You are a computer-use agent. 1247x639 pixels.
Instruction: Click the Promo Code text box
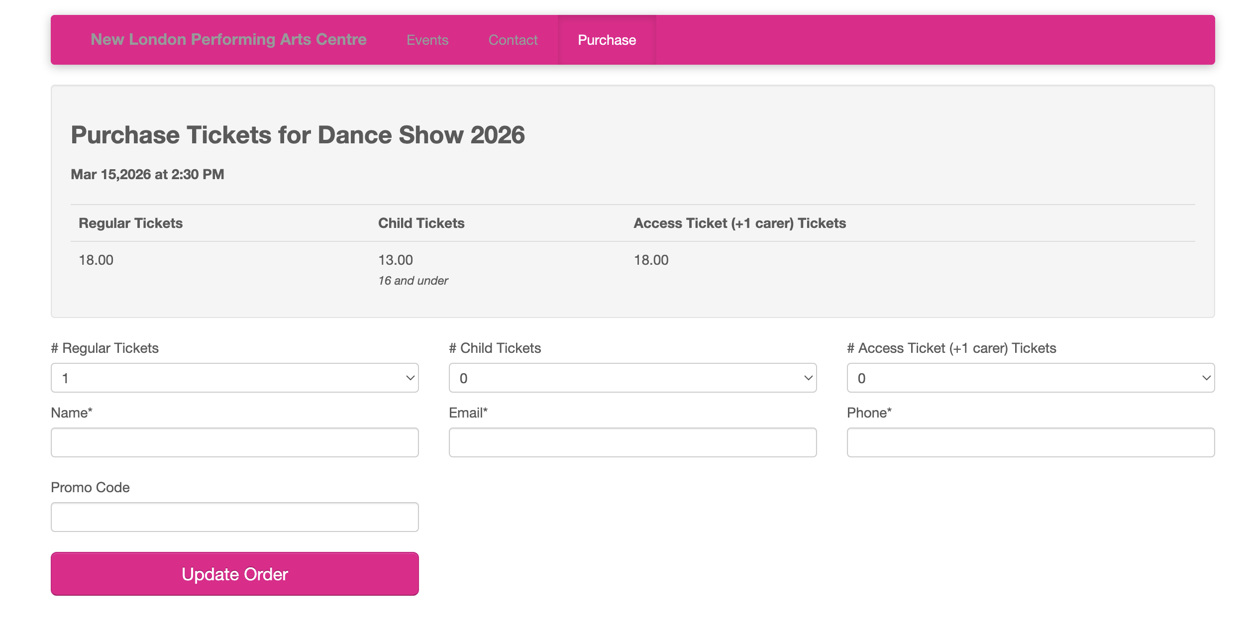pyautogui.click(x=234, y=517)
